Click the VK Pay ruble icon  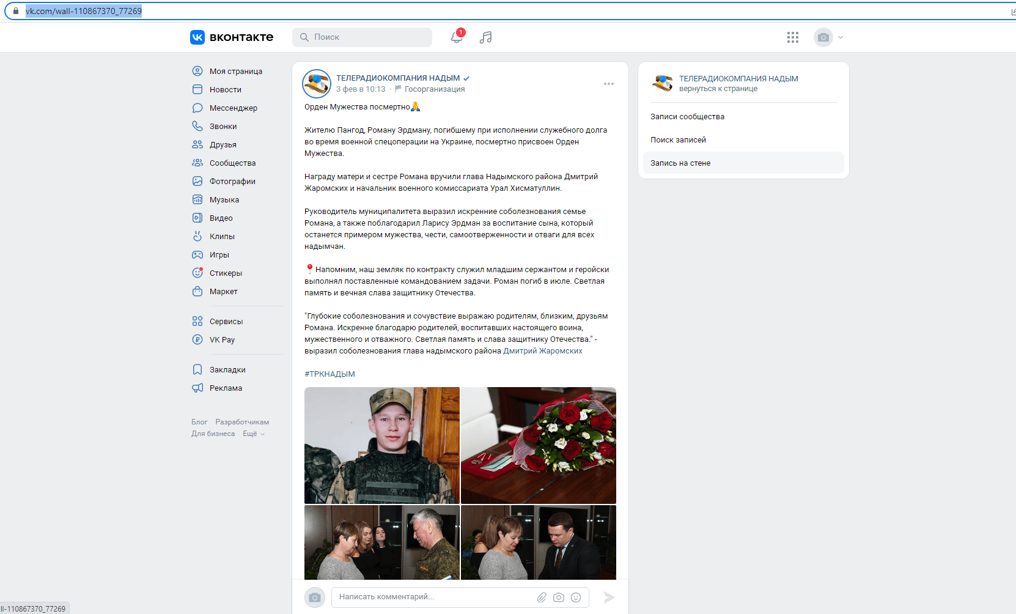(197, 339)
